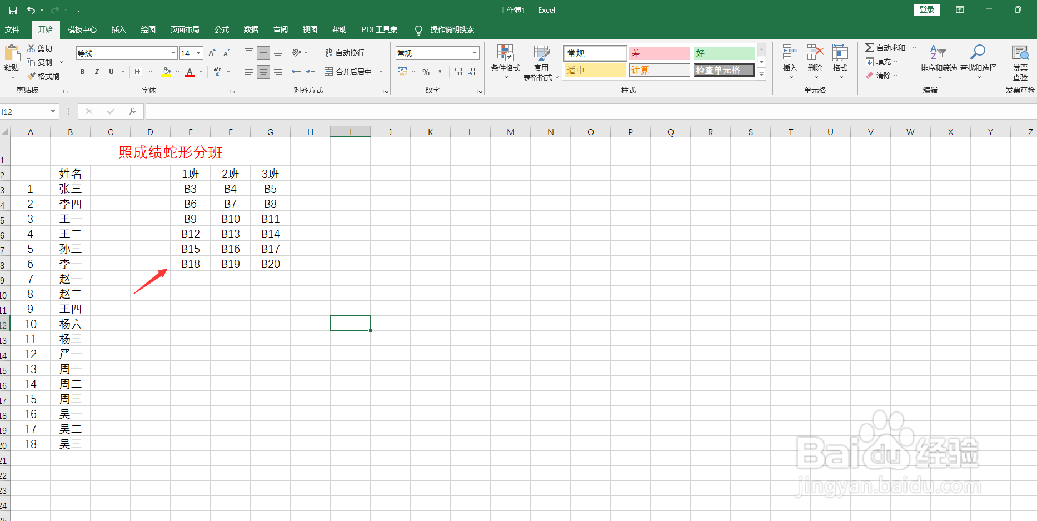
Task: Click the Paste clipboard icon
Action: click(12, 53)
